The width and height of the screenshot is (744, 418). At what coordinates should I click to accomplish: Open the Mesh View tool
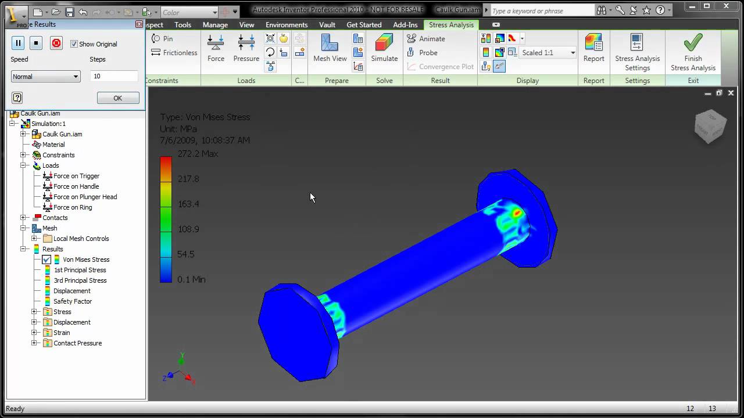330,48
